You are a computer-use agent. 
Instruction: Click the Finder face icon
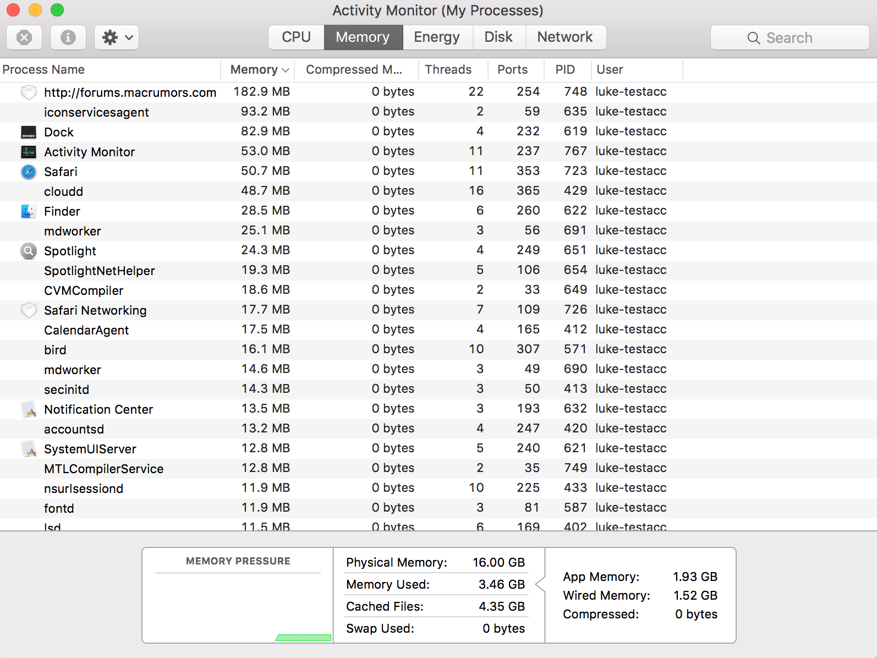pos(29,211)
